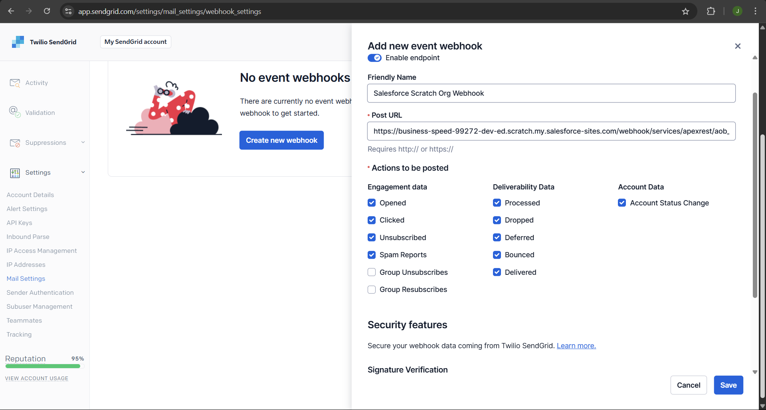
Task: Check the Group Unsubscribes checkbox
Action: 372,272
